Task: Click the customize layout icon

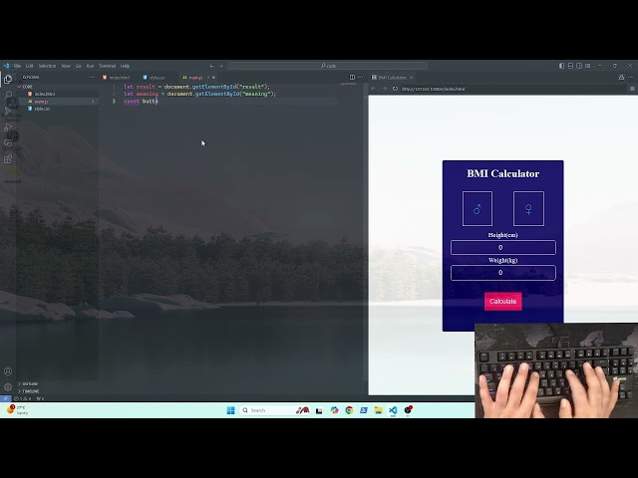Action: click(x=587, y=66)
